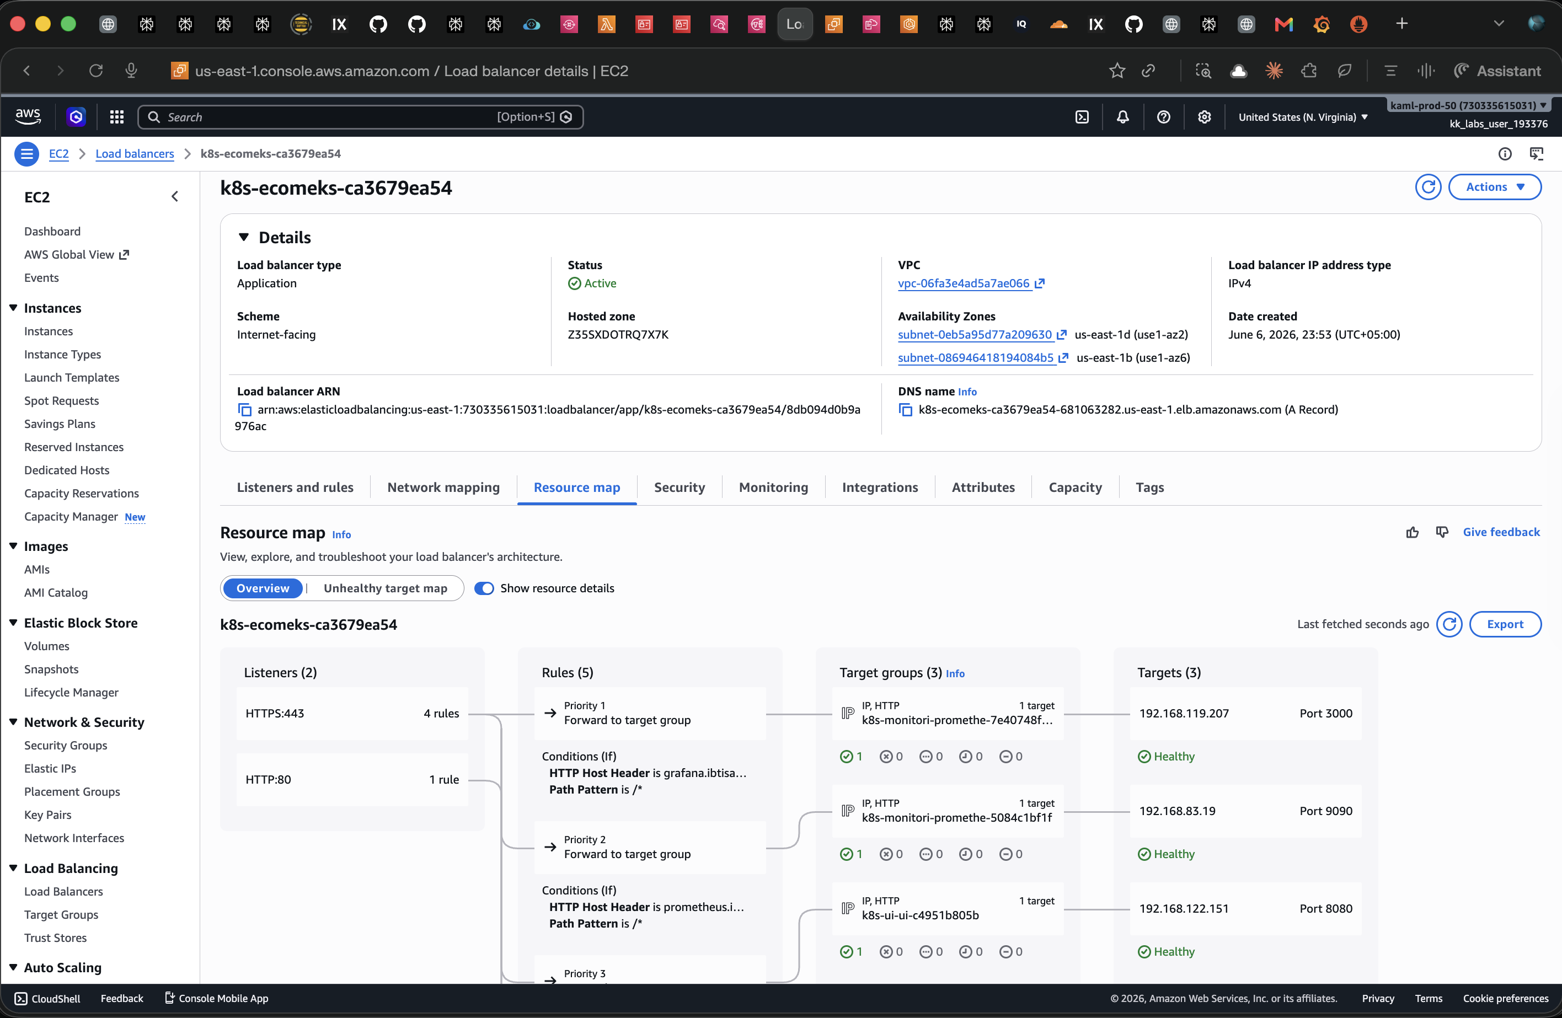1562x1018 pixels.
Task: Open the Monitoring tab
Action: [773, 487]
